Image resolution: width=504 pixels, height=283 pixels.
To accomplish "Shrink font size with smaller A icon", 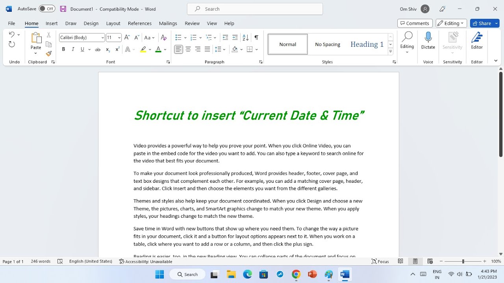I will [x=137, y=37].
